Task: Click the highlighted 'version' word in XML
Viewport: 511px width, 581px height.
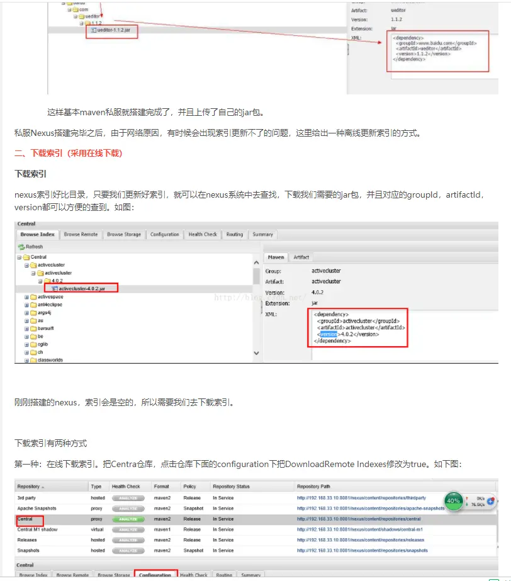Action: 328,334
